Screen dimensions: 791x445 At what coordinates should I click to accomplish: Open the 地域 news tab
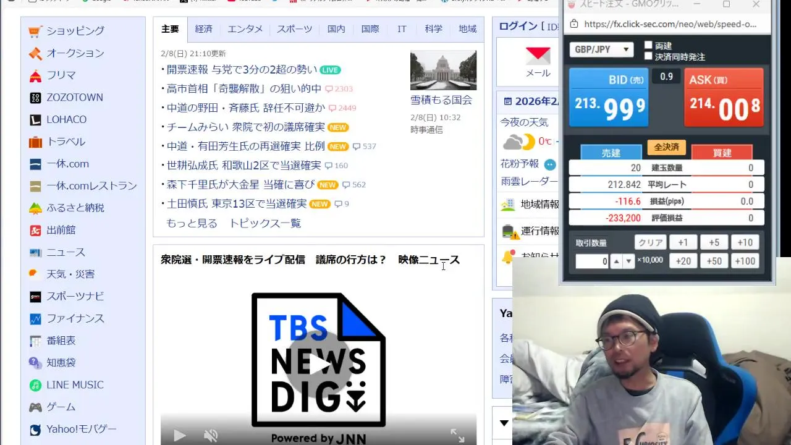click(x=467, y=29)
